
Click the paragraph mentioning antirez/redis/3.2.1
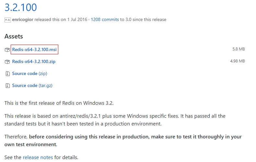tap(115, 120)
